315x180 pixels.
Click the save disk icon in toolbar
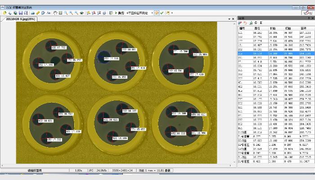pos(20,13)
